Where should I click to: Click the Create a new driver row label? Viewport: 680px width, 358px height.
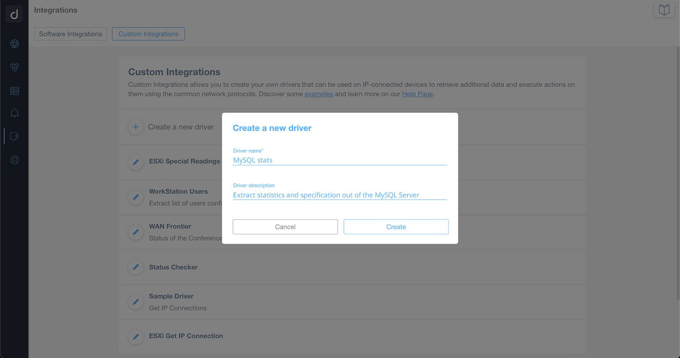tap(181, 127)
